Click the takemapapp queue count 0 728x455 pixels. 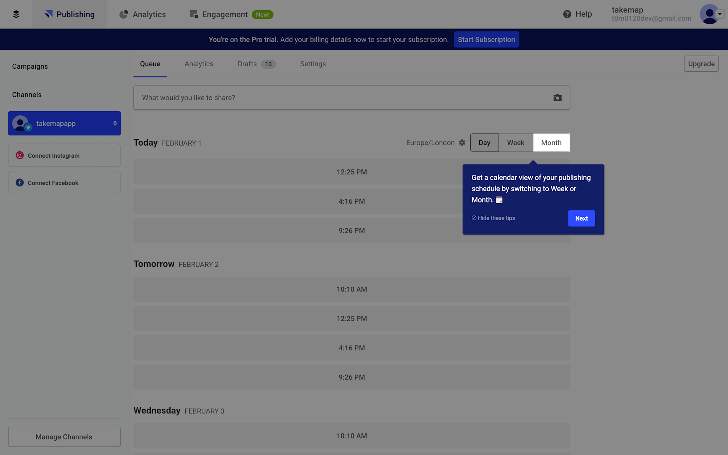tap(115, 123)
